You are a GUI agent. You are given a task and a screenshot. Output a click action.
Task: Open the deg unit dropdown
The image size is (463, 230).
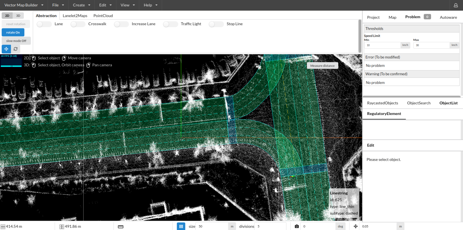pos(340,226)
